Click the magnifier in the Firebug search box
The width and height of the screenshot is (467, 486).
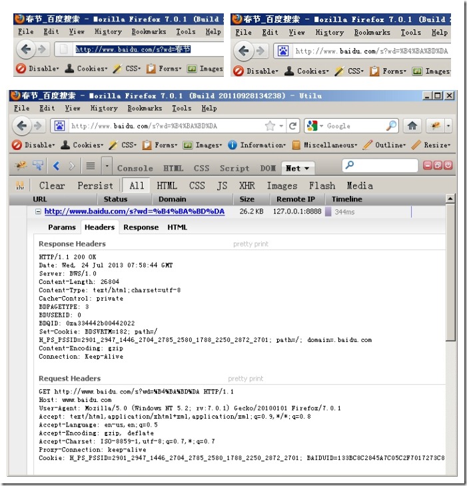350,165
